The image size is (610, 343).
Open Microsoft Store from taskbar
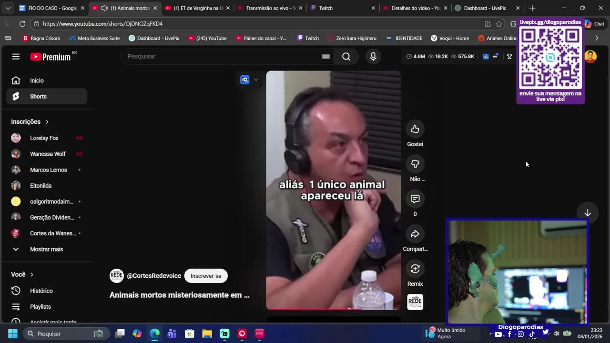[190, 333]
